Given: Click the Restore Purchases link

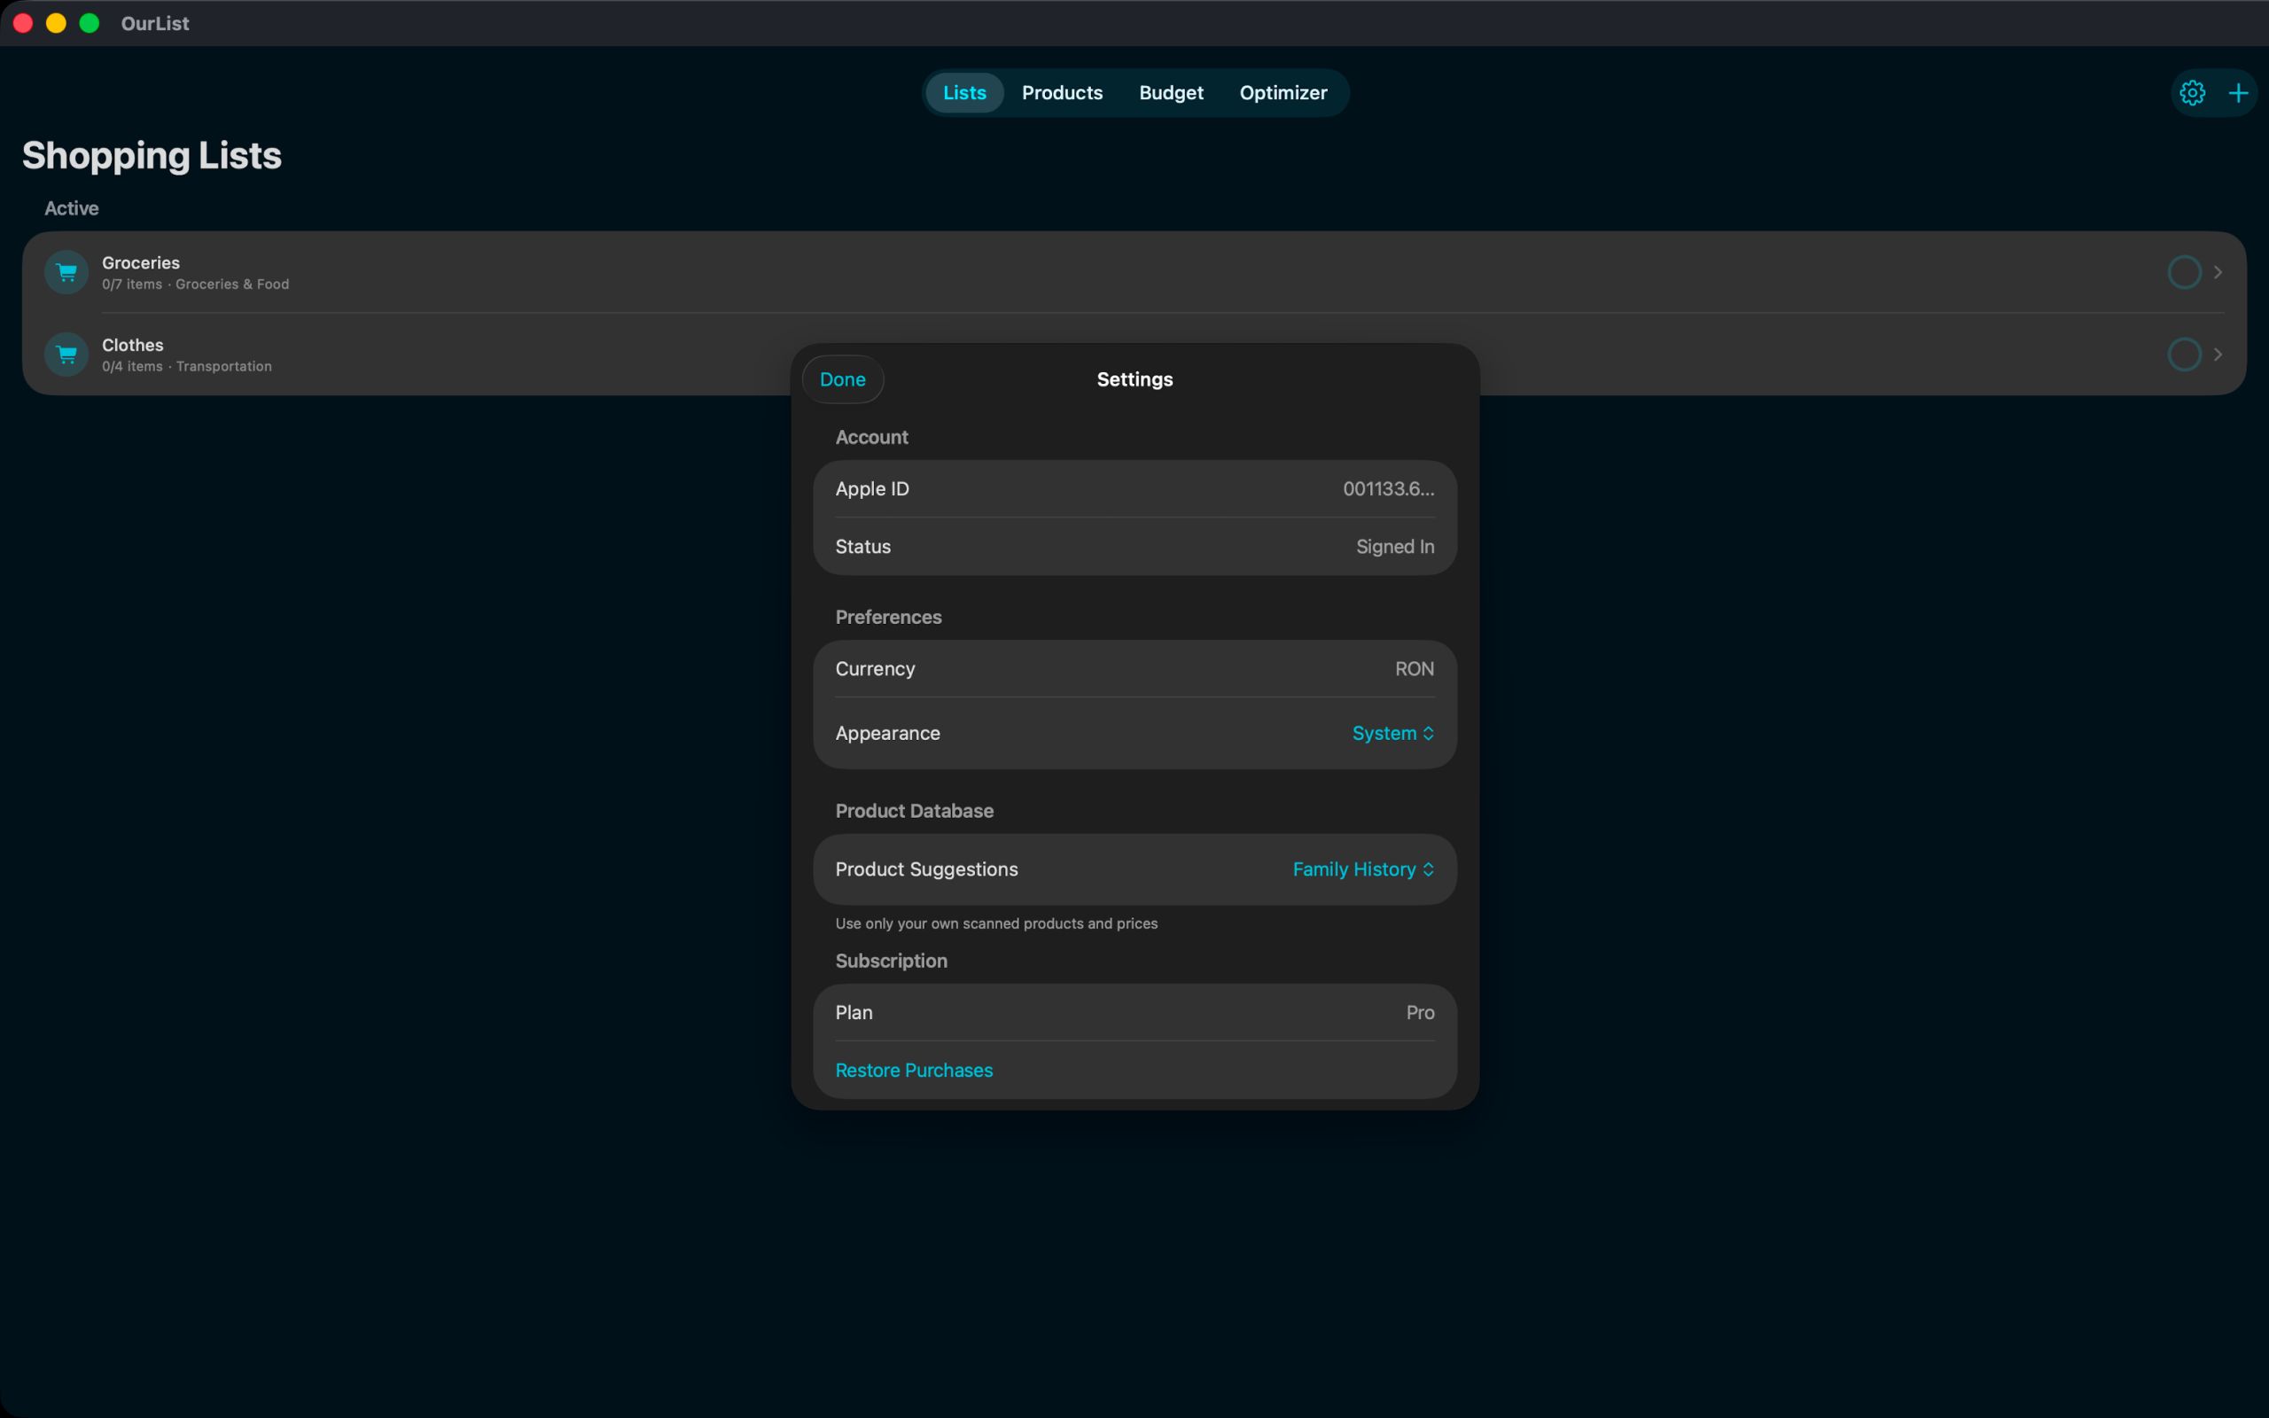Looking at the screenshot, I should coord(913,1070).
